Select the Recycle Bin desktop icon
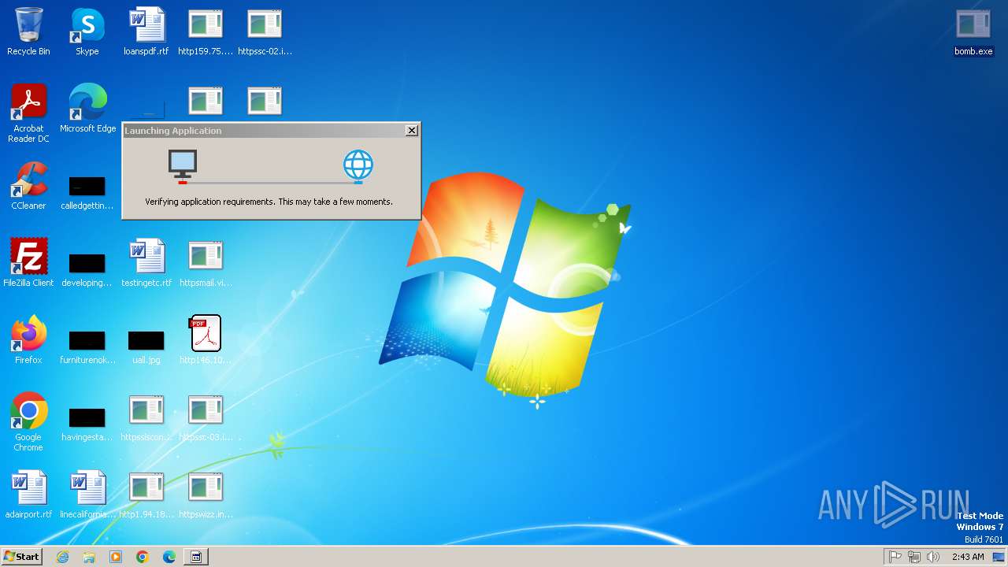Screen dimensions: 1008x567 tap(28, 31)
